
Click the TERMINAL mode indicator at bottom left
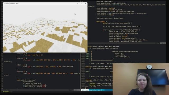point(6,92)
